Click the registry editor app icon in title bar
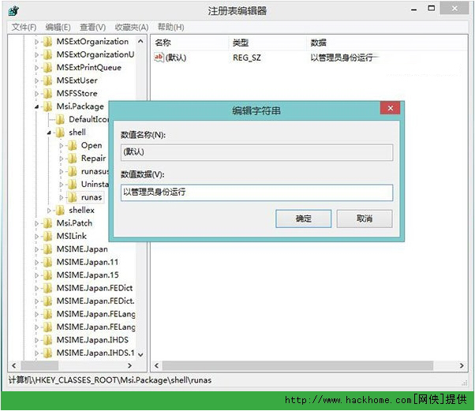The height and width of the screenshot is (411, 475). (14, 11)
